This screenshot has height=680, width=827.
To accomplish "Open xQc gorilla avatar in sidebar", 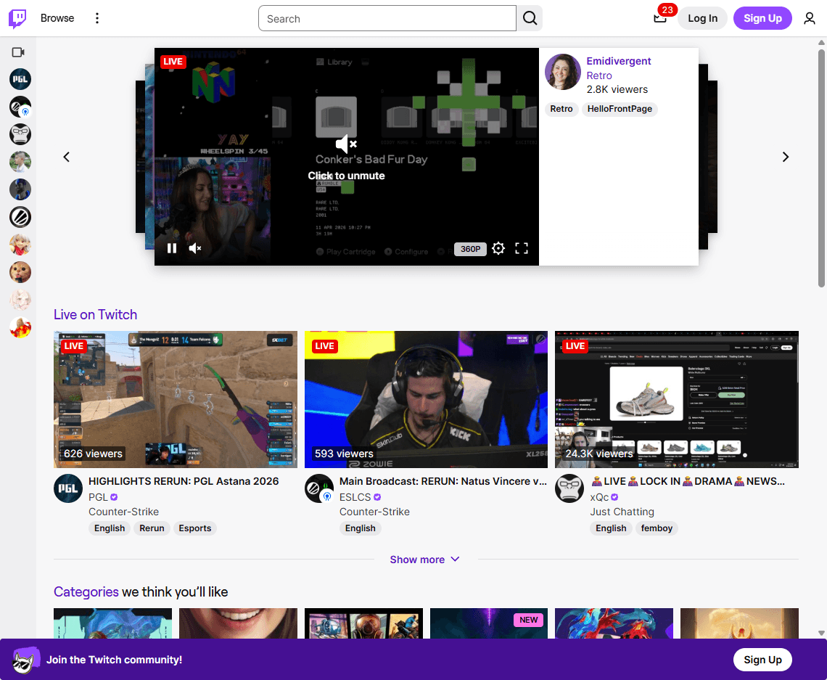I will (x=20, y=134).
